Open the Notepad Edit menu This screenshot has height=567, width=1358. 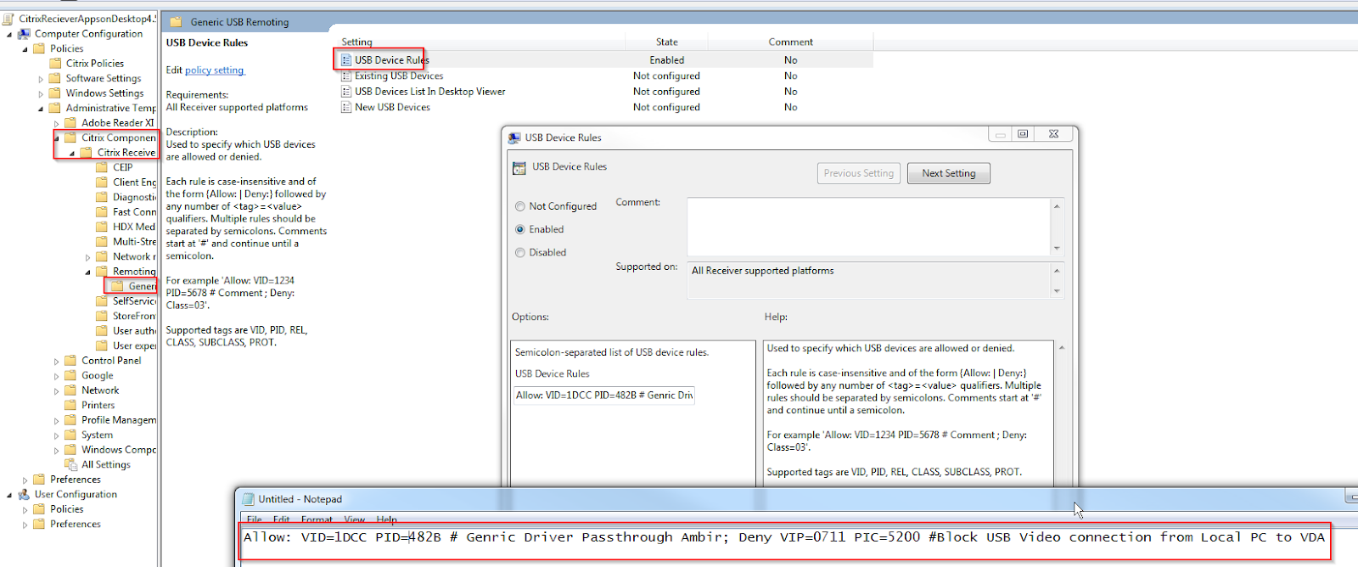(281, 519)
